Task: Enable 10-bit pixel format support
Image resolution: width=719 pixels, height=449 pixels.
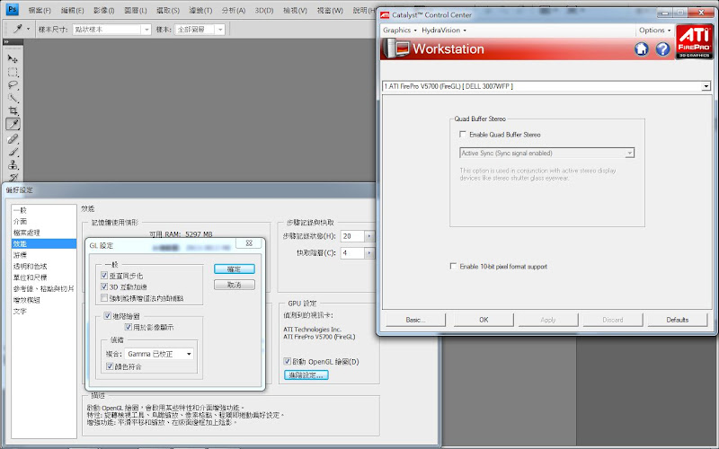Action: [453, 266]
